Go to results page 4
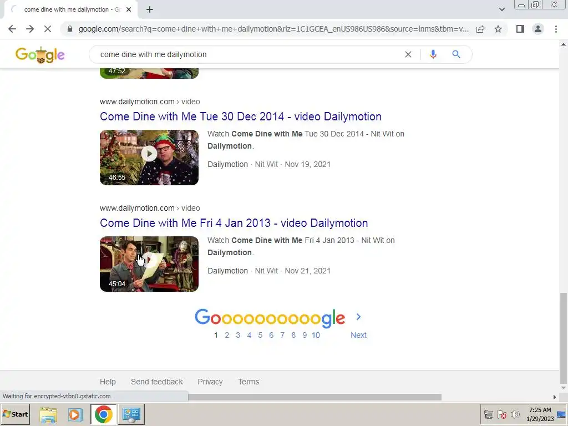Image resolution: width=568 pixels, height=426 pixels. pyautogui.click(x=249, y=336)
